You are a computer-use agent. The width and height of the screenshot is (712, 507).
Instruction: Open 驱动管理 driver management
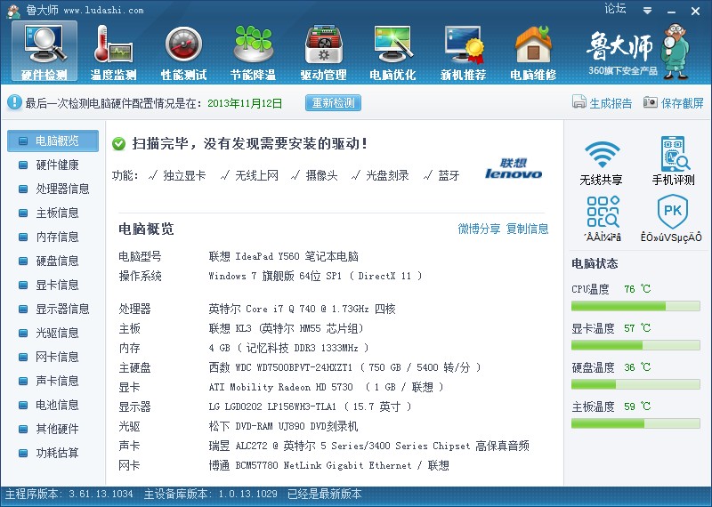pos(322,52)
